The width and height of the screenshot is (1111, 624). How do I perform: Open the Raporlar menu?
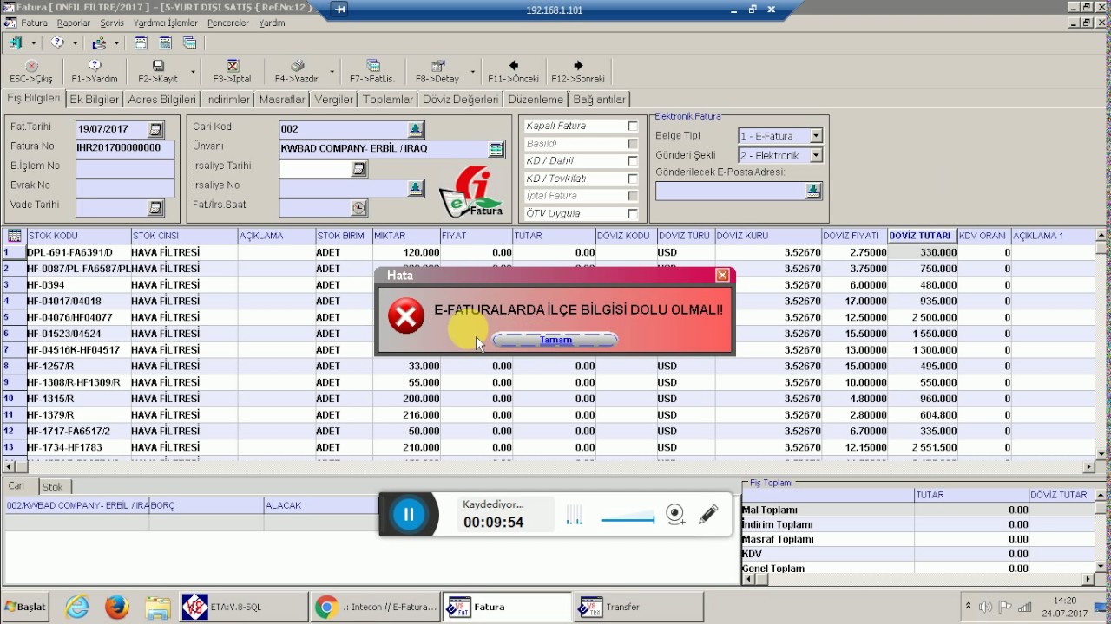click(x=74, y=23)
